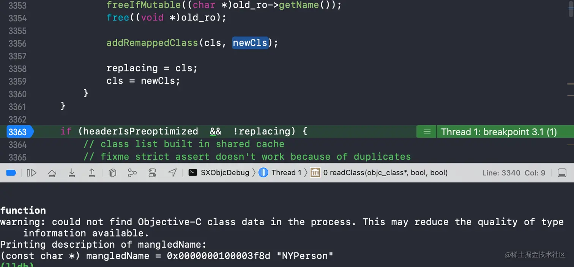Click the Thread 1: breakpoint 3.1 annotation

pos(499,132)
